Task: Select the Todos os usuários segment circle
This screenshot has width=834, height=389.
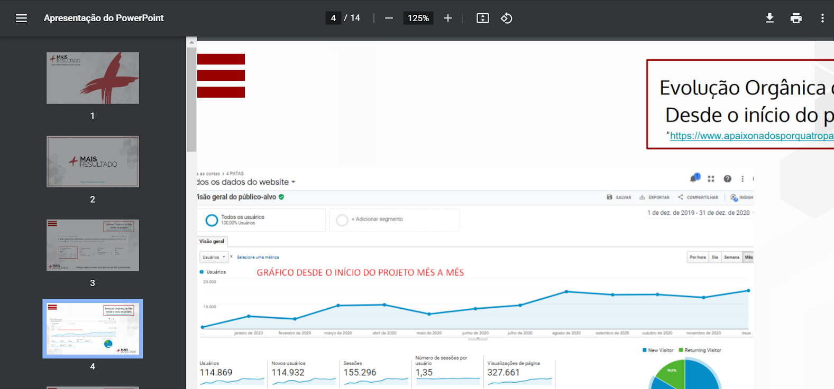Action: point(212,220)
